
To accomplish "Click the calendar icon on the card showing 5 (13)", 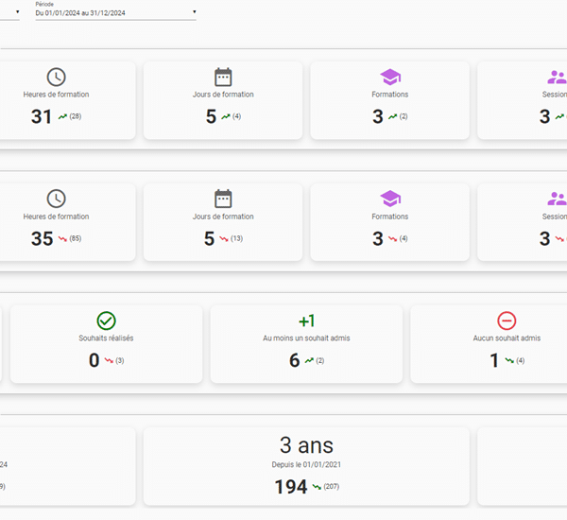I will point(223,199).
